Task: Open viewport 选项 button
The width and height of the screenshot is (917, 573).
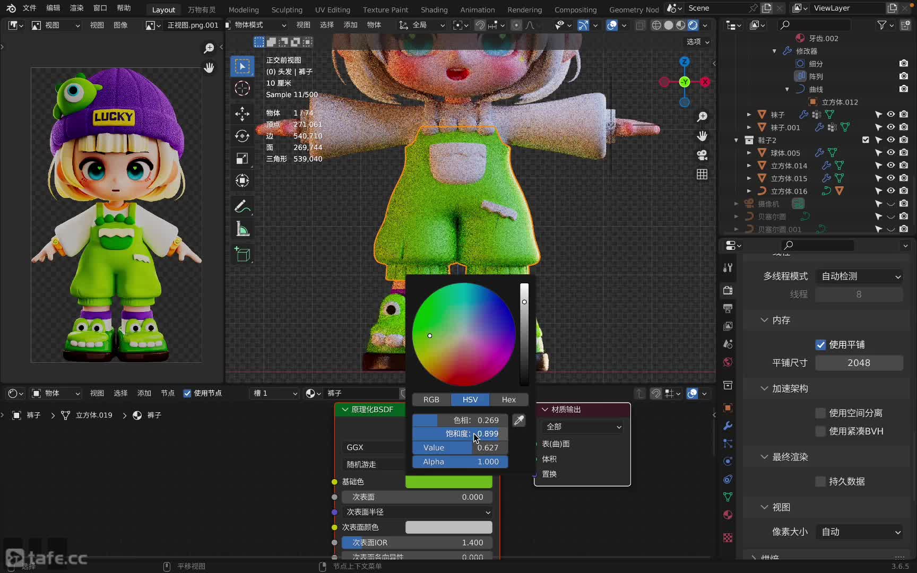Action: 698,41
